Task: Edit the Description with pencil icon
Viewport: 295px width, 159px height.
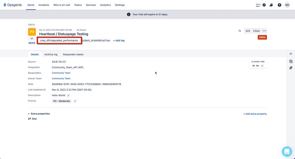Action: tap(68, 96)
